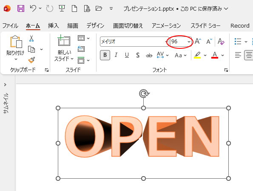Cut selection with the scissors icon
This screenshot has width=253, height=191.
pos(31,38)
